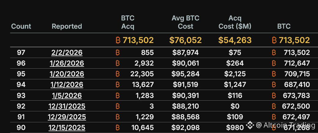This screenshot has width=318, height=133.
Task: Open the 12/29/2025 reported date link
Action: tap(67, 117)
